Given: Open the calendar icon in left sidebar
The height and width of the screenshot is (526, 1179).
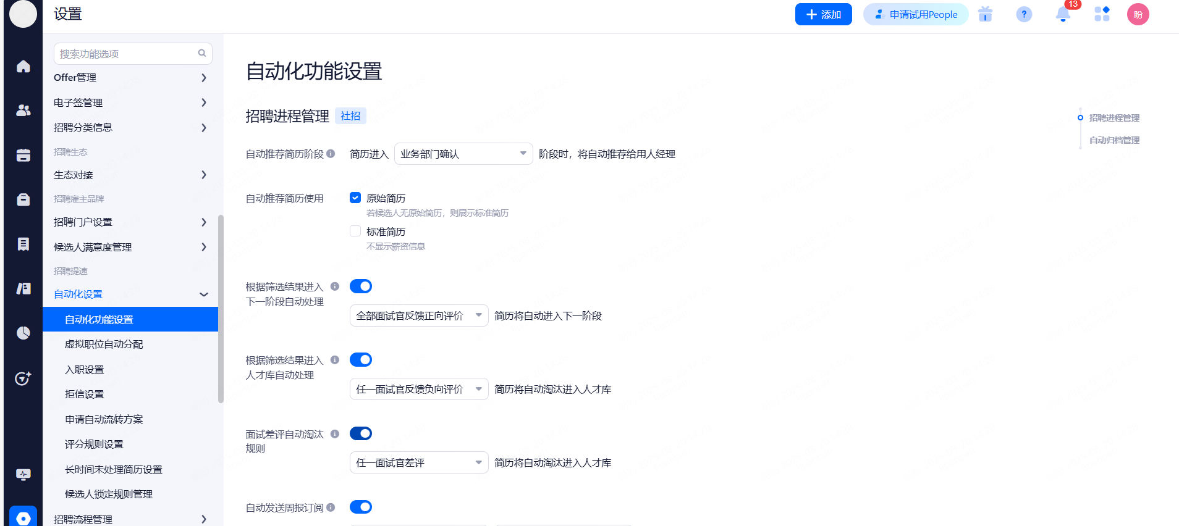Looking at the screenshot, I should click(23, 155).
